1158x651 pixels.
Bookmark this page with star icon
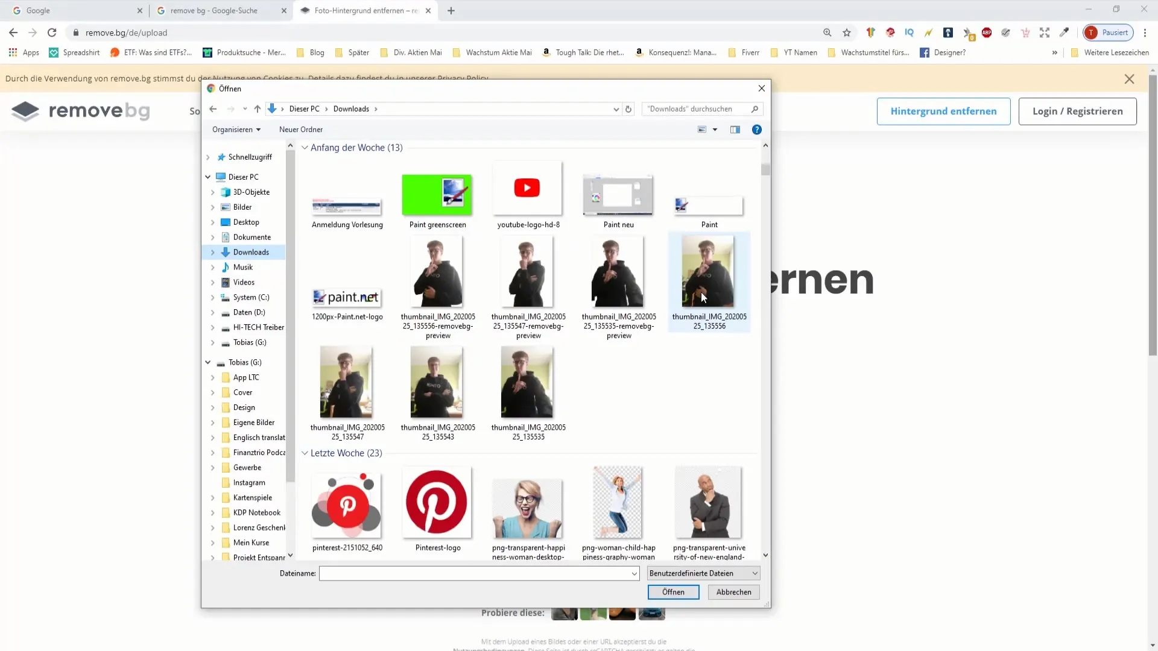[847, 33]
